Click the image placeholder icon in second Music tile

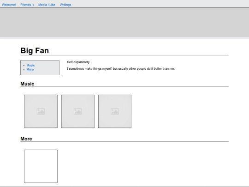click(x=78, y=111)
